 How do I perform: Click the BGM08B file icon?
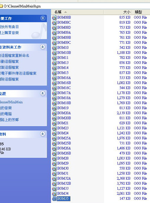coord(54,17)
